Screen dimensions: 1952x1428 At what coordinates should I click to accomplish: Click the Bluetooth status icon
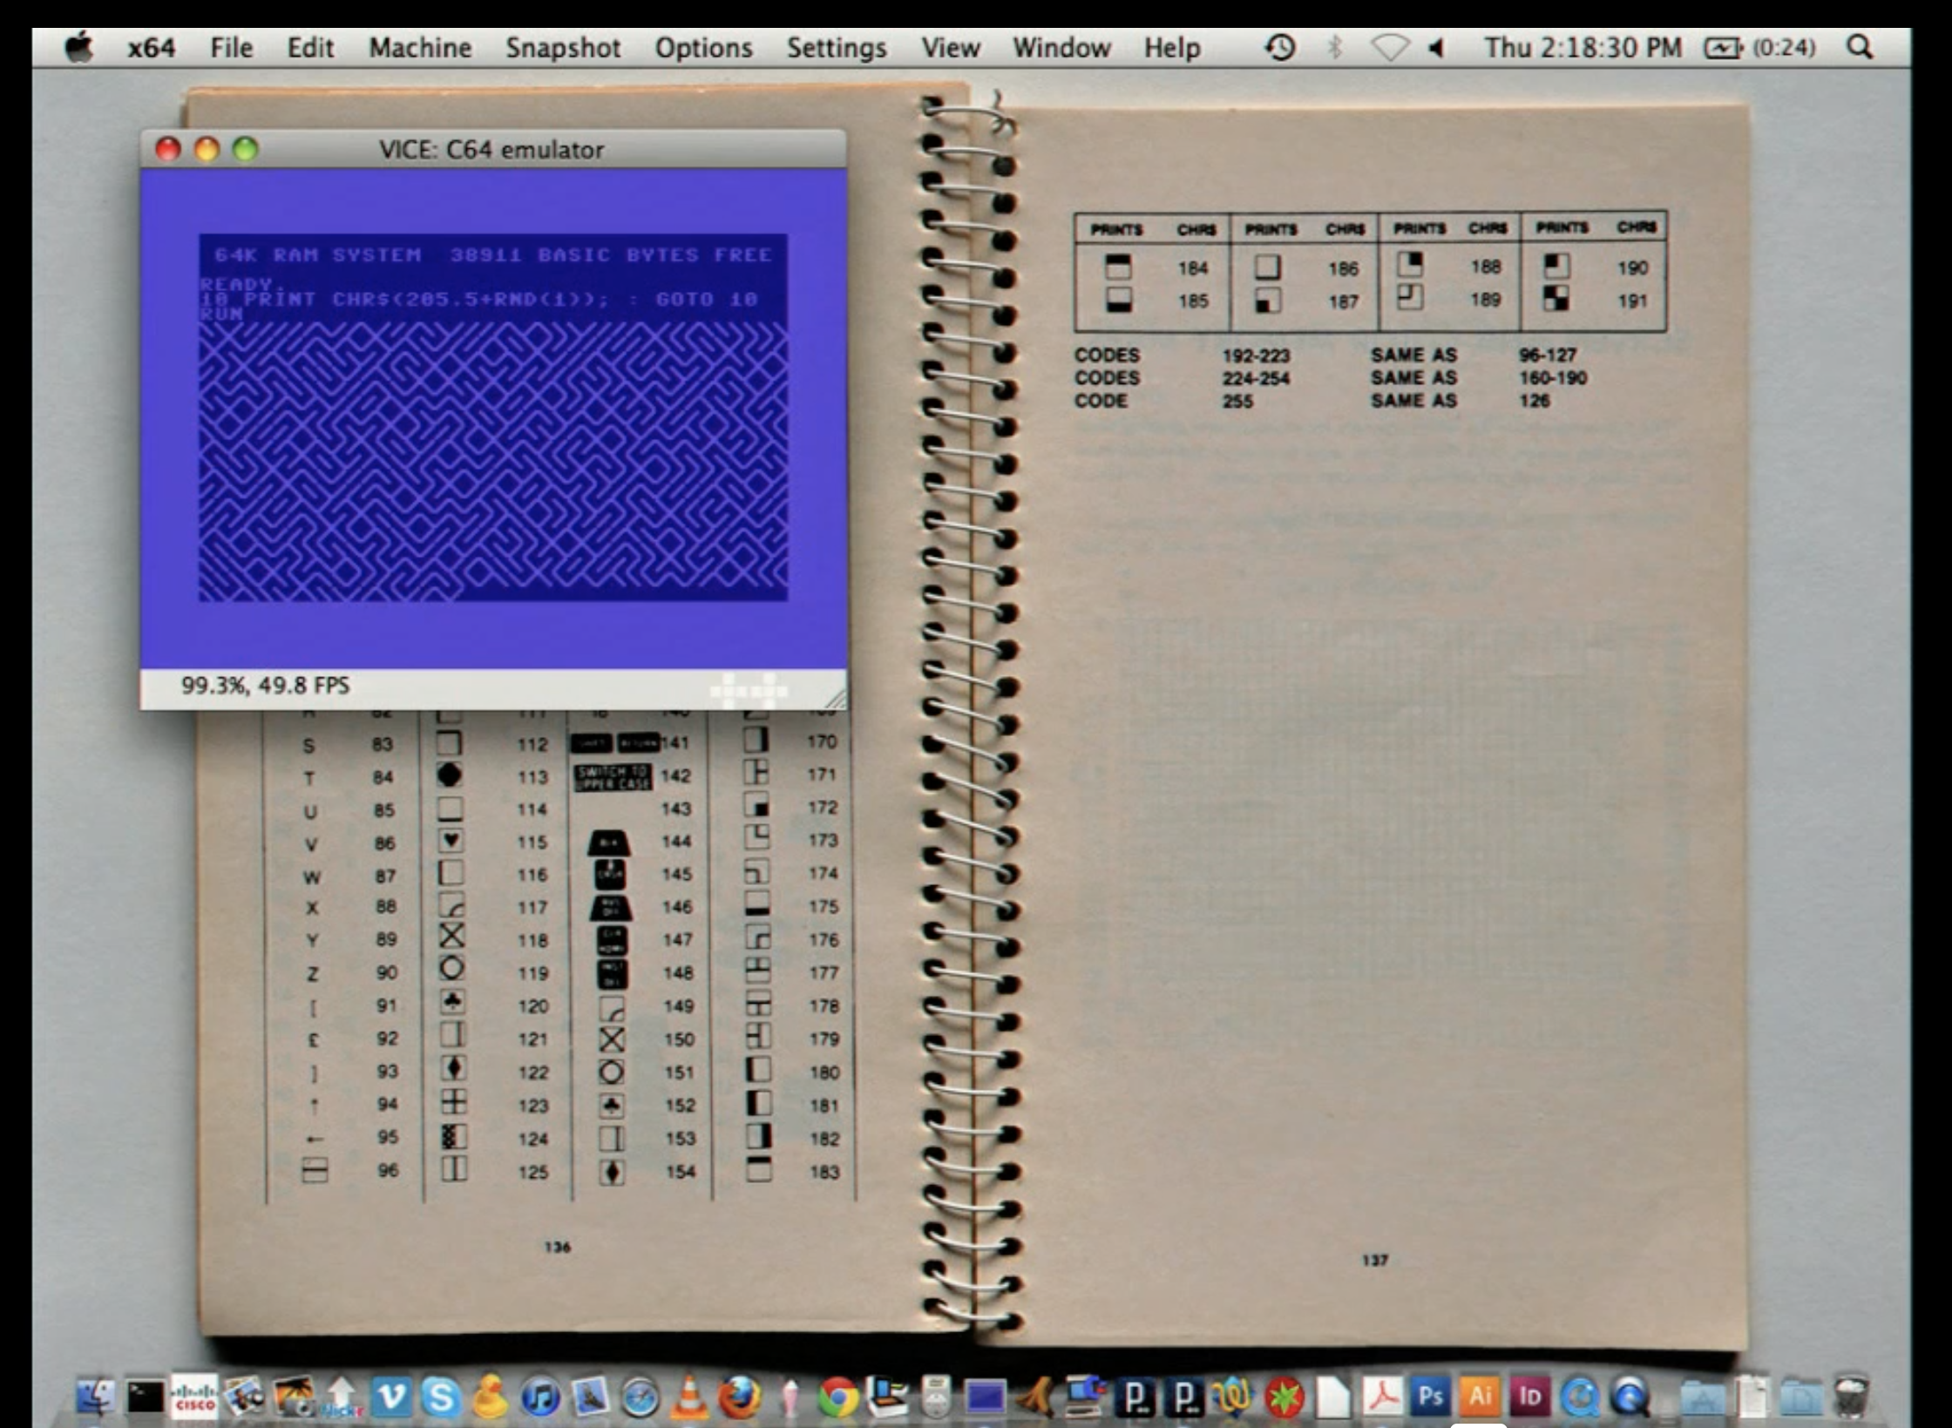click(1334, 47)
